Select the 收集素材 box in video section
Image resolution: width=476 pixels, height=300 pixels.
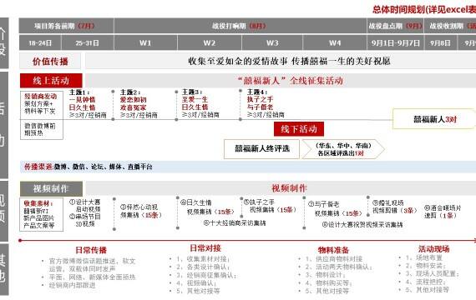tap(41, 214)
